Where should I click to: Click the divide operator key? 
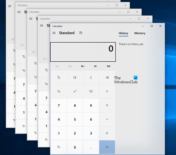[x=107, y=91]
